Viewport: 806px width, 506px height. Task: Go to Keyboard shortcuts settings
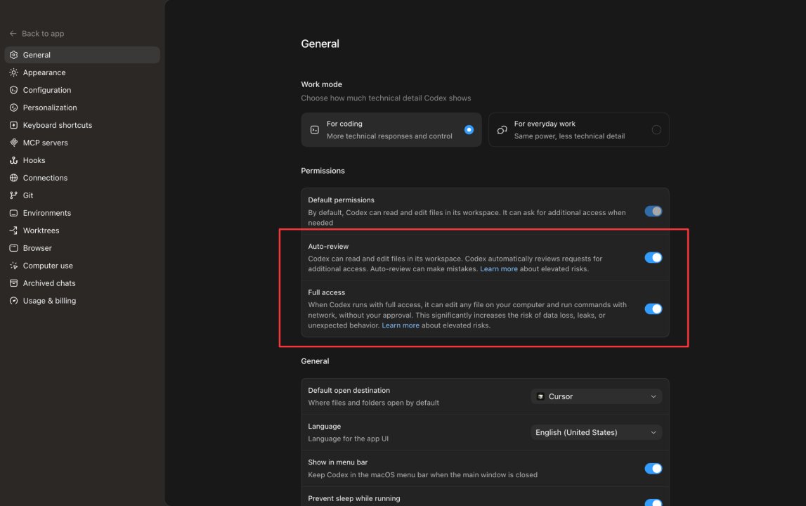(82, 125)
